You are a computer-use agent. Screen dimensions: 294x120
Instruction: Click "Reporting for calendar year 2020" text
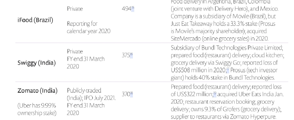point(89,27)
